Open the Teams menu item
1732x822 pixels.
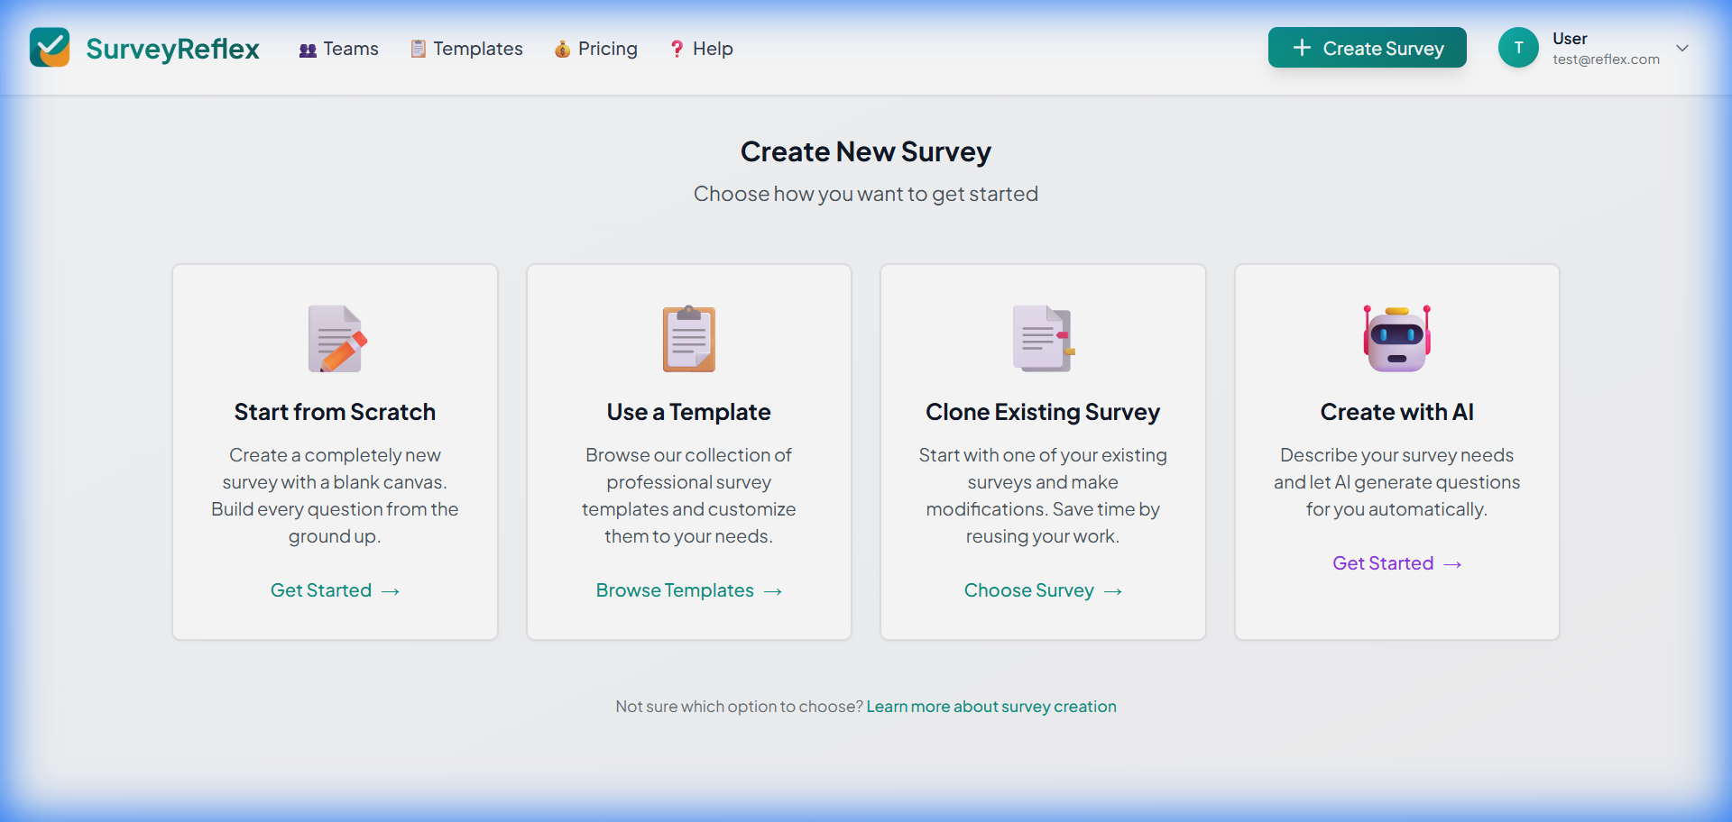[x=350, y=50]
